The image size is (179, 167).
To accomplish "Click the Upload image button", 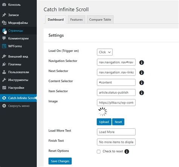I will coord(104,122).
